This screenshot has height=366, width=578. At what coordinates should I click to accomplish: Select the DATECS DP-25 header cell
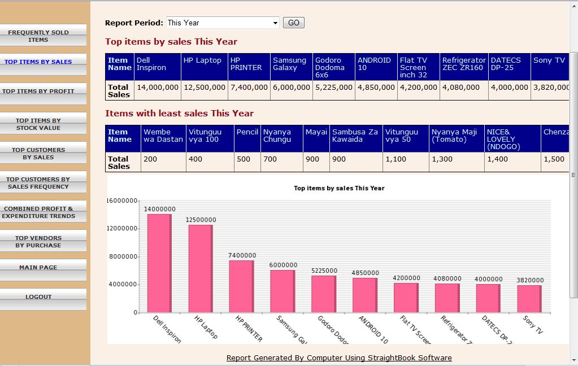point(510,67)
